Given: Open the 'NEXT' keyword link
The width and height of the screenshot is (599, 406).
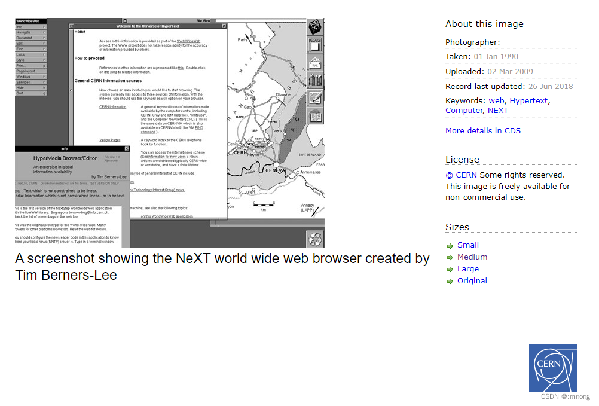Looking at the screenshot, I should pyautogui.click(x=498, y=111).
